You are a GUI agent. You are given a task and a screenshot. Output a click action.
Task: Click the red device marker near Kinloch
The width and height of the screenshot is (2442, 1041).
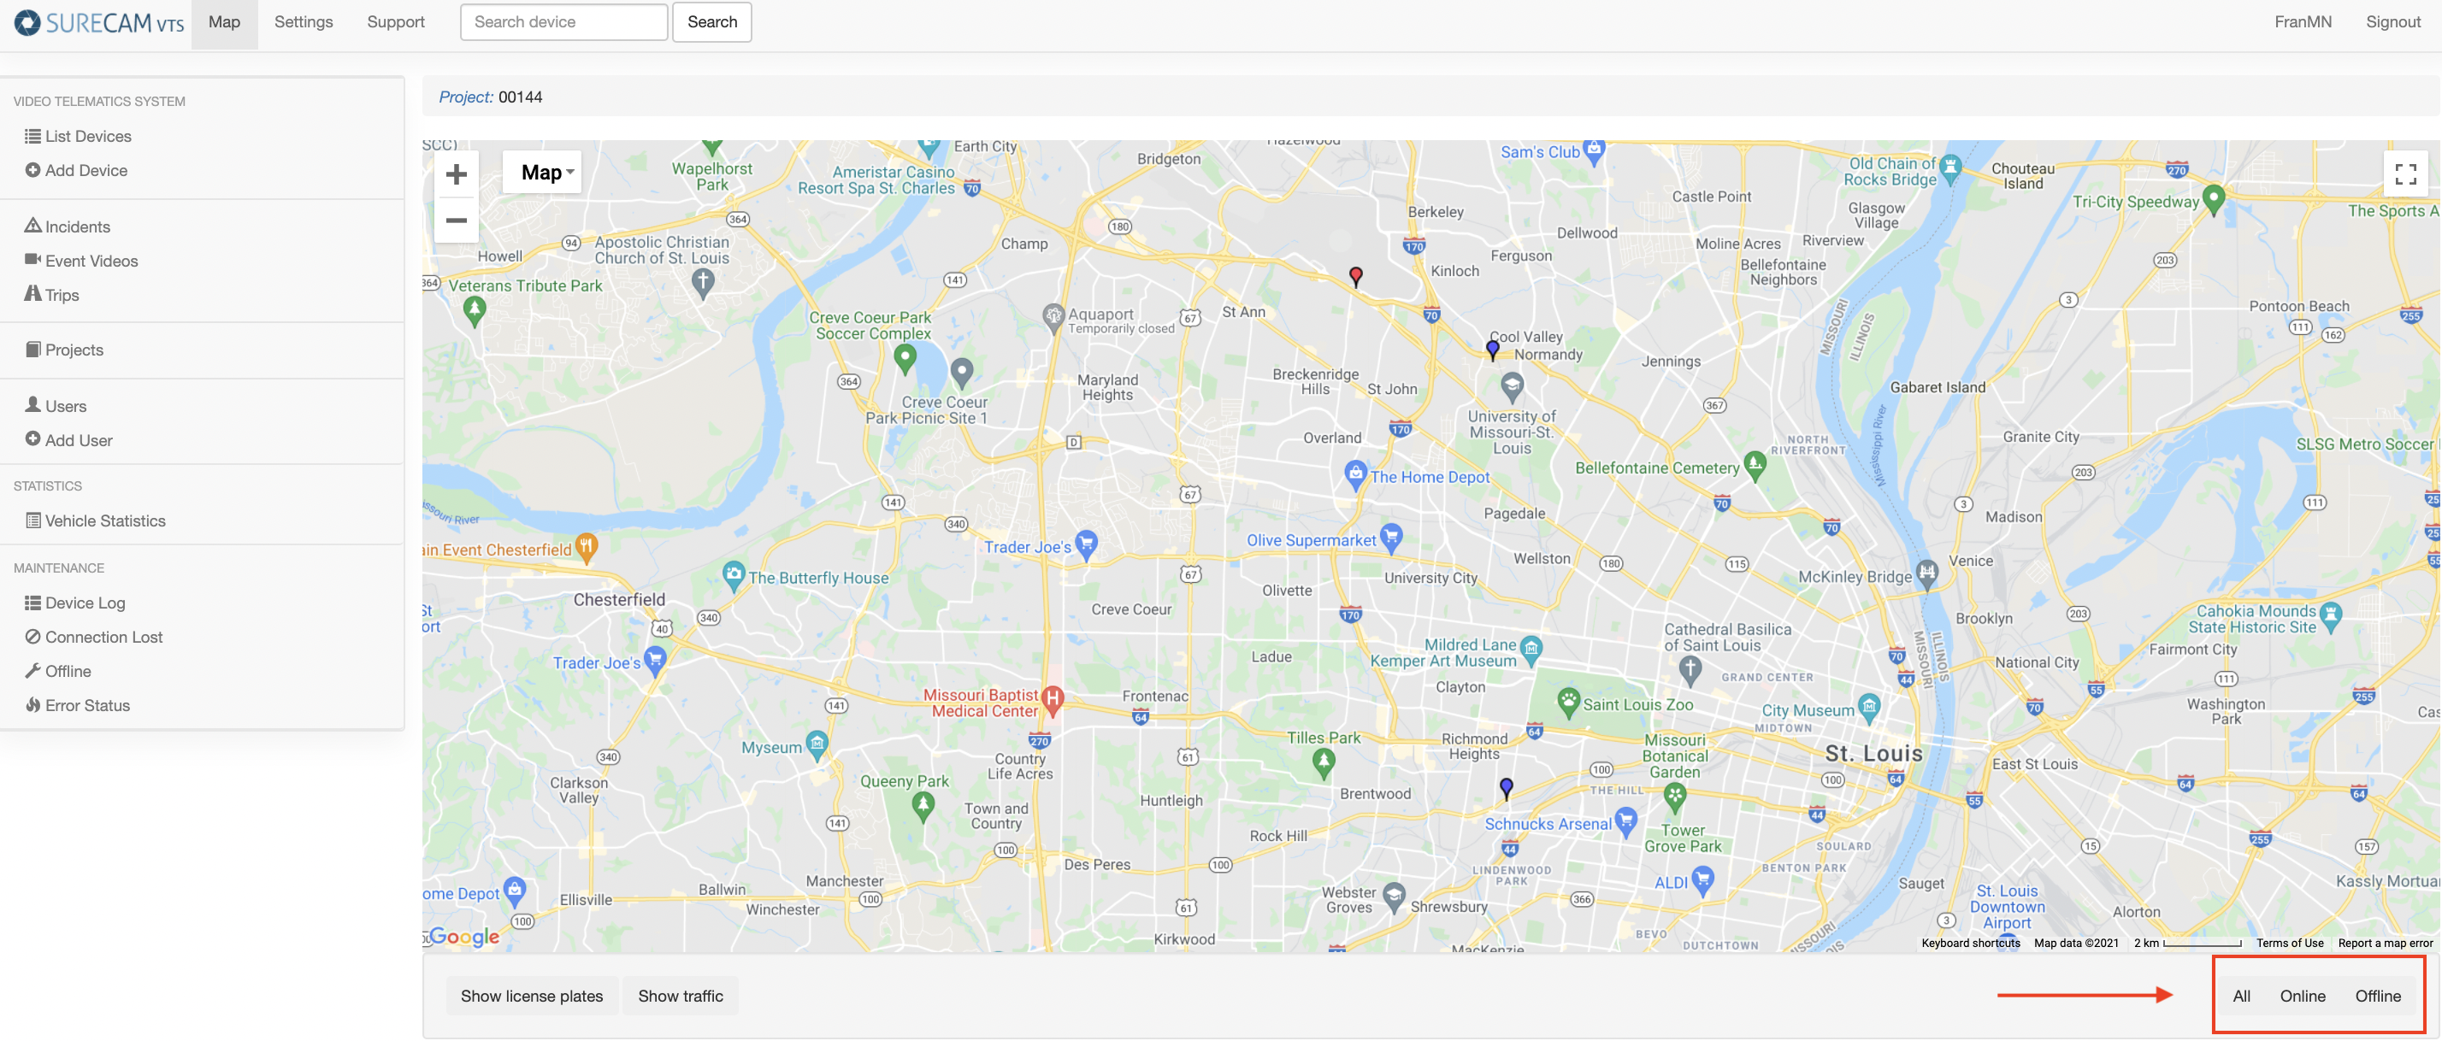[x=1355, y=276]
